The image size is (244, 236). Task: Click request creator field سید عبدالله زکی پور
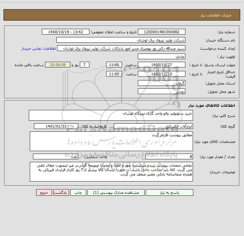121,48
